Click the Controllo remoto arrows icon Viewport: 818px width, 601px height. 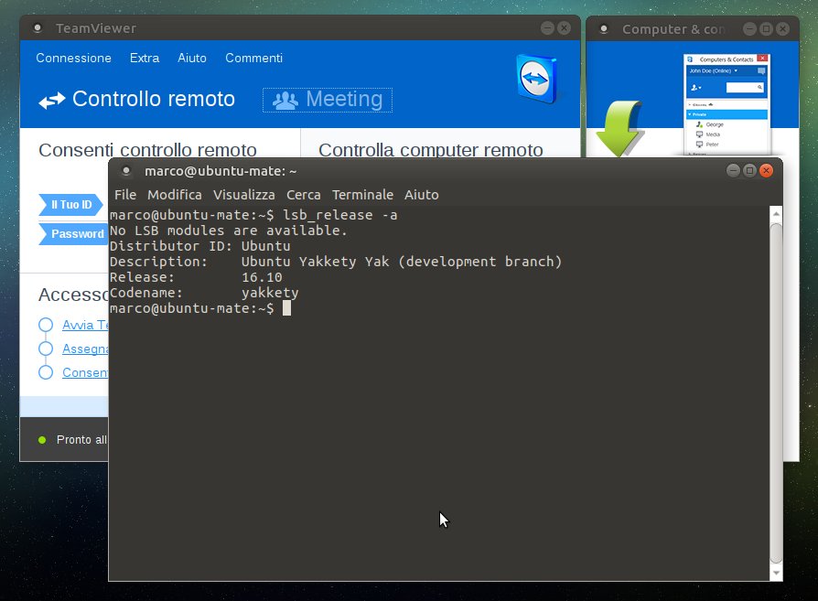tap(52, 101)
